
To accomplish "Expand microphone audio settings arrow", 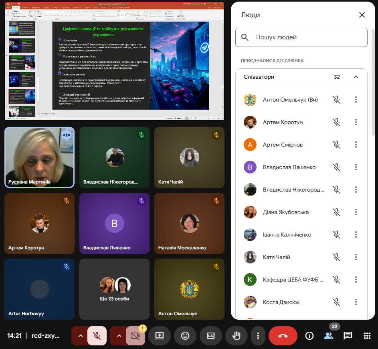I will point(81,336).
